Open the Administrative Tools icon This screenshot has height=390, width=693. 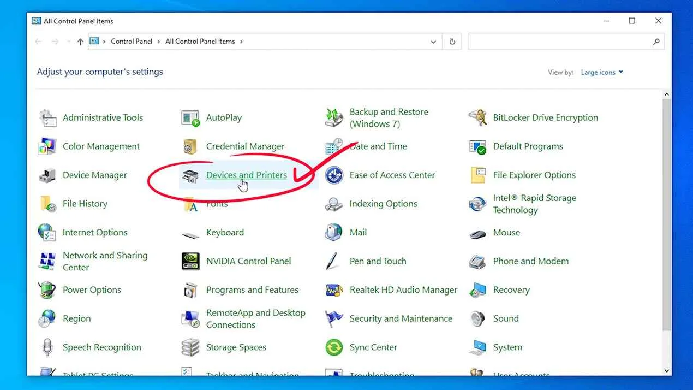point(47,117)
